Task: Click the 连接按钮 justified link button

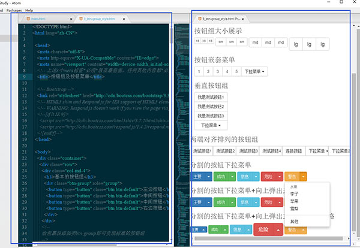Action: click(x=294, y=151)
